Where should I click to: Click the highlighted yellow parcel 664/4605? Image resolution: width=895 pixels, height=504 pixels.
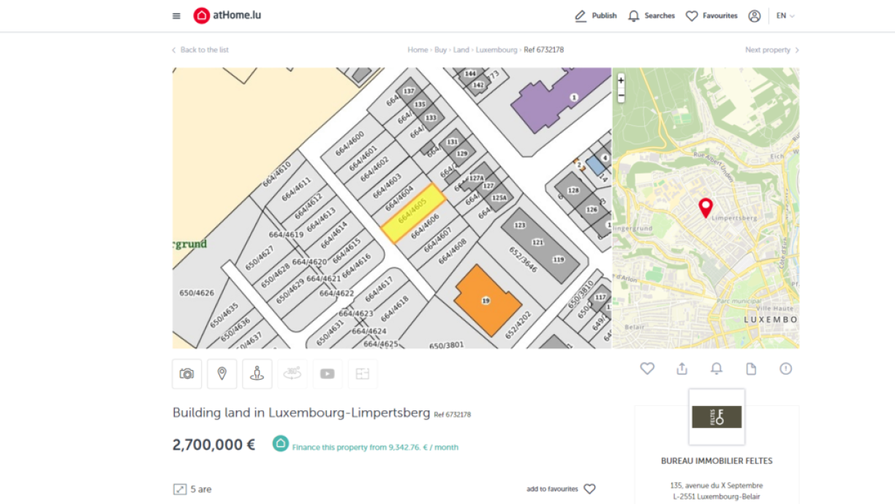point(413,213)
